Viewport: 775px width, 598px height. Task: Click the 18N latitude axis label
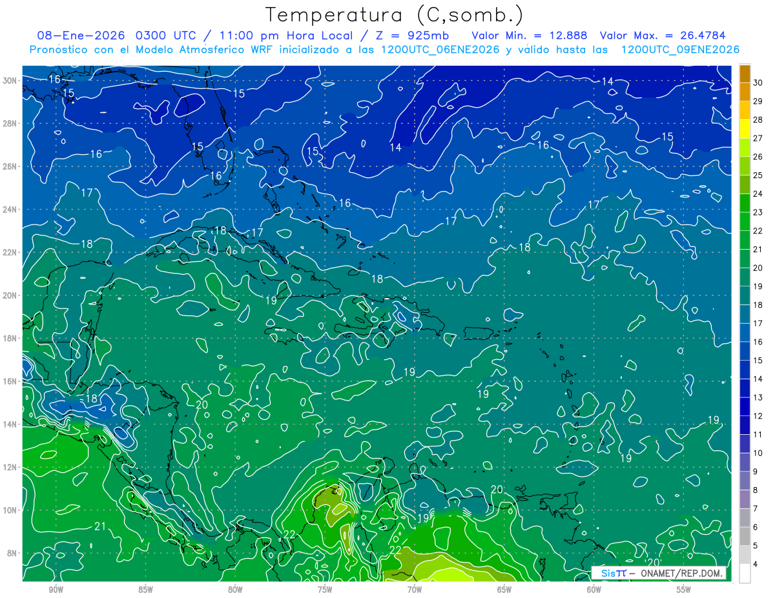(x=10, y=338)
